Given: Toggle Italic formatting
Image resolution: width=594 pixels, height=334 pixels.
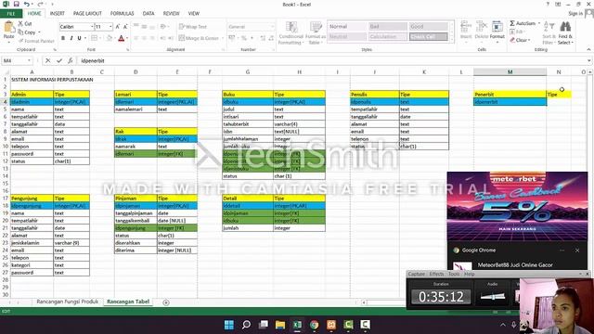Looking at the screenshot, I should [71, 38].
